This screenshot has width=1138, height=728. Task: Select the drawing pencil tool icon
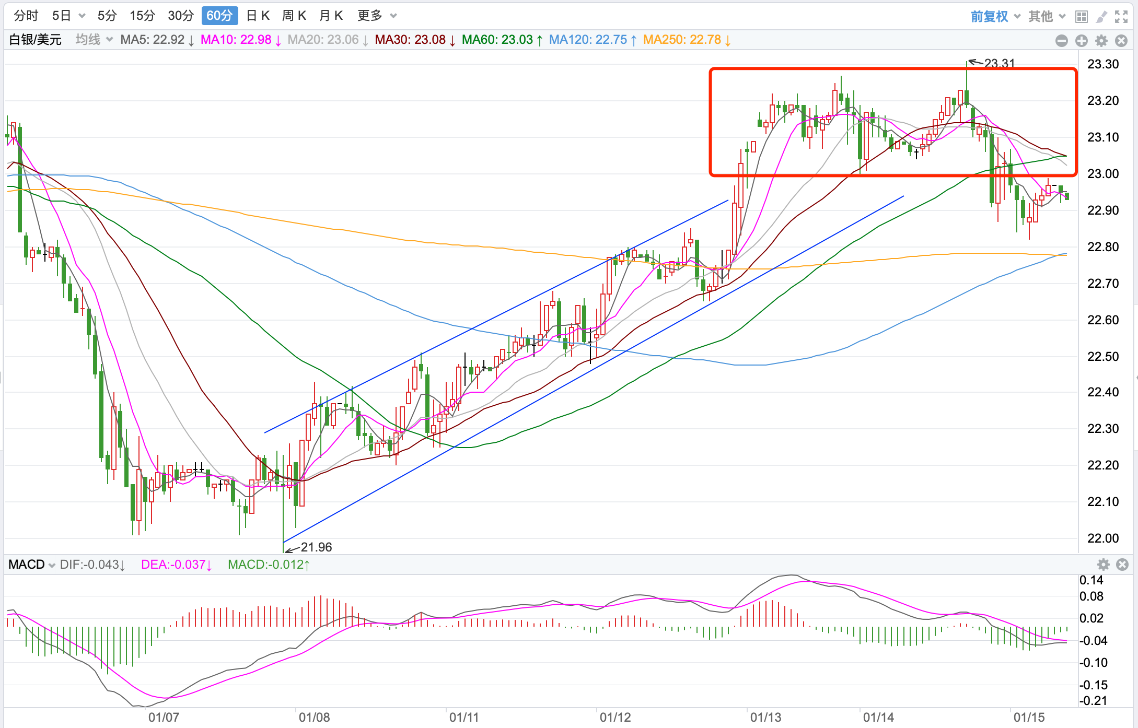pos(1101,17)
